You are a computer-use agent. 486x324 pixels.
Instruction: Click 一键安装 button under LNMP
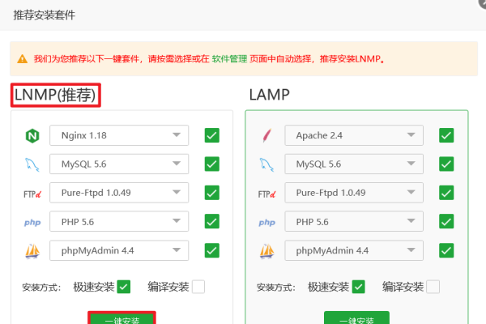point(122,318)
